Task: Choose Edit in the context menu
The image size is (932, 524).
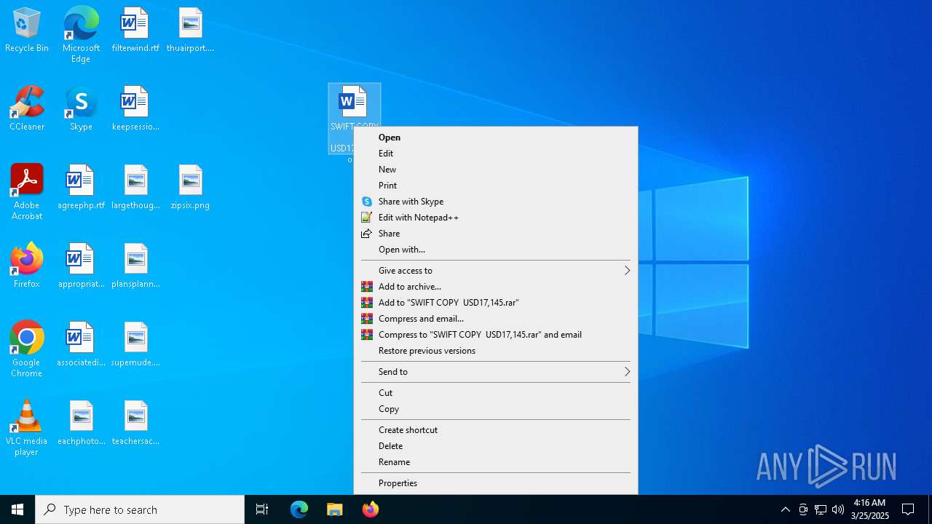Action: pyautogui.click(x=496, y=154)
